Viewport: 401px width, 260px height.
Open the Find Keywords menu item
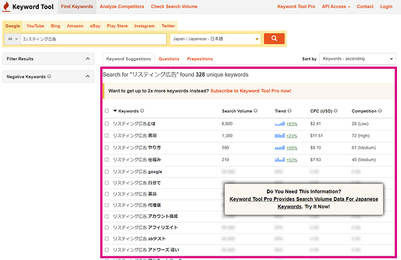(x=77, y=7)
